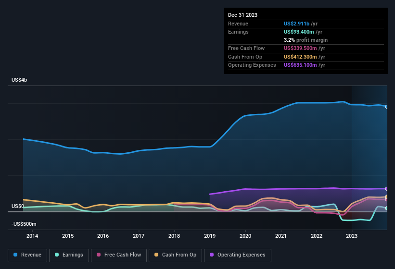Image resolution: width=395 pixels, height=269 pixels.
Task: Click the 2022 year label
Action: pyautogui.click(x=317, y=236)
